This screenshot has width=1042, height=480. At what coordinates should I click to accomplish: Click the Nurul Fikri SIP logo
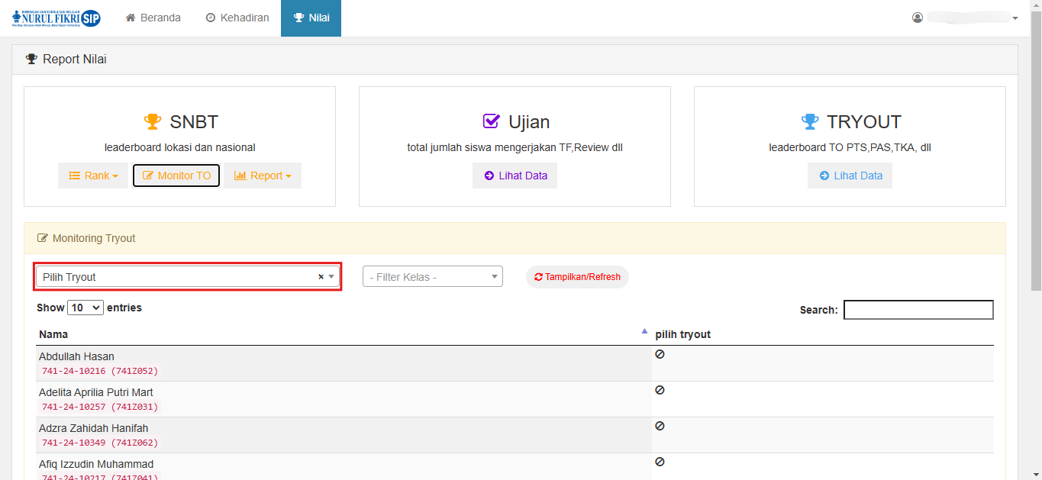[x=56, y=18]
